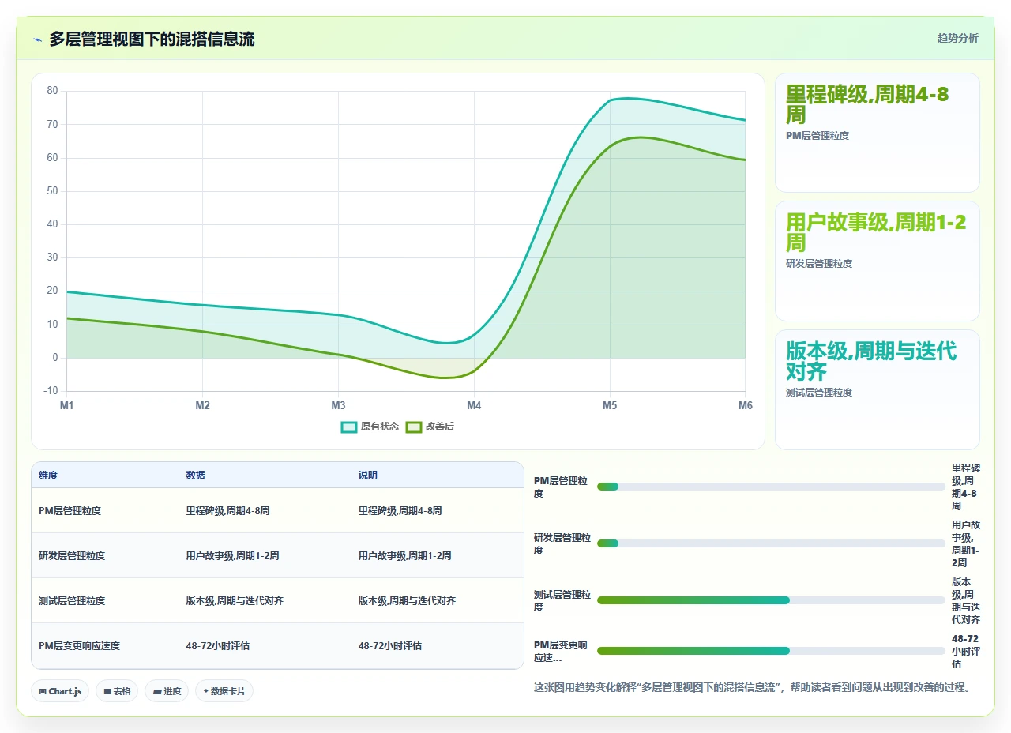Toggle the 改善后 legend swatch
Viewport: 1011px width, 733px height.
pos(414,427)
